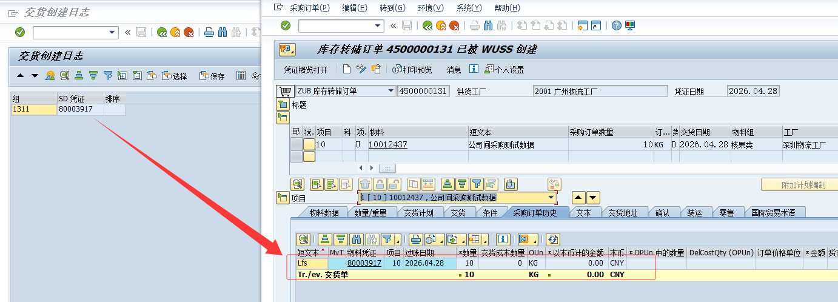Viewport: 838px width, 302px height.
Task: Open material document link 80003917 in history
Action: coord(364,263)
